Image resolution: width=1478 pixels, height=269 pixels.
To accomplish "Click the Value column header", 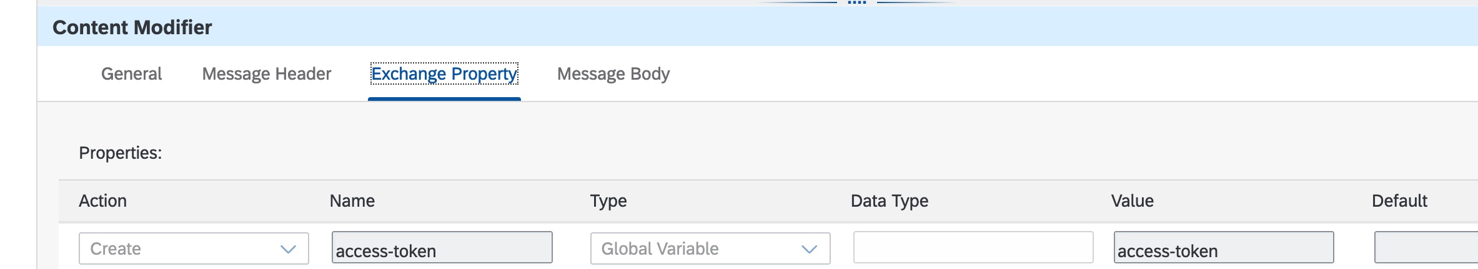I will click(x=1132, y=201).
